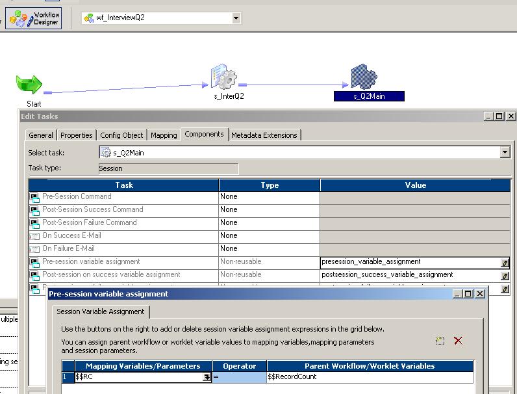The height and width of the screenshot is (394, 517).
Task: Select Pre-session variable assignment task text
Action: tap(91, 261)
